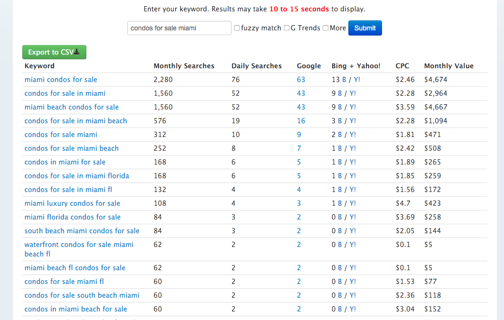Select monthly value $4,674
Viewport: 504px width, 320px height.
pos(436,80)
